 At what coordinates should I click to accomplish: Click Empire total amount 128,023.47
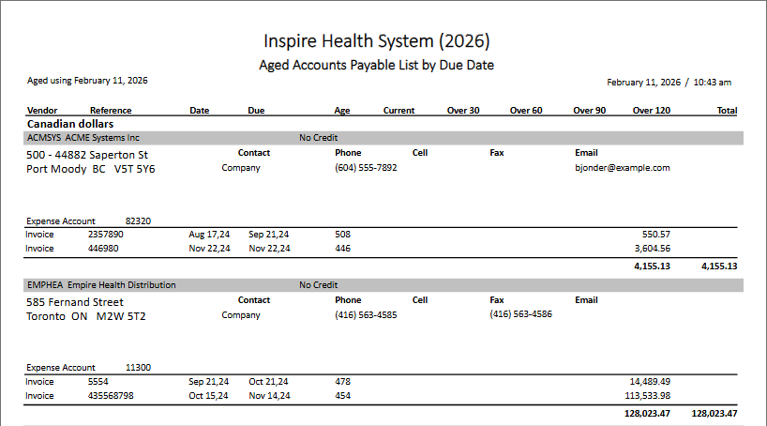pos(714,414)
